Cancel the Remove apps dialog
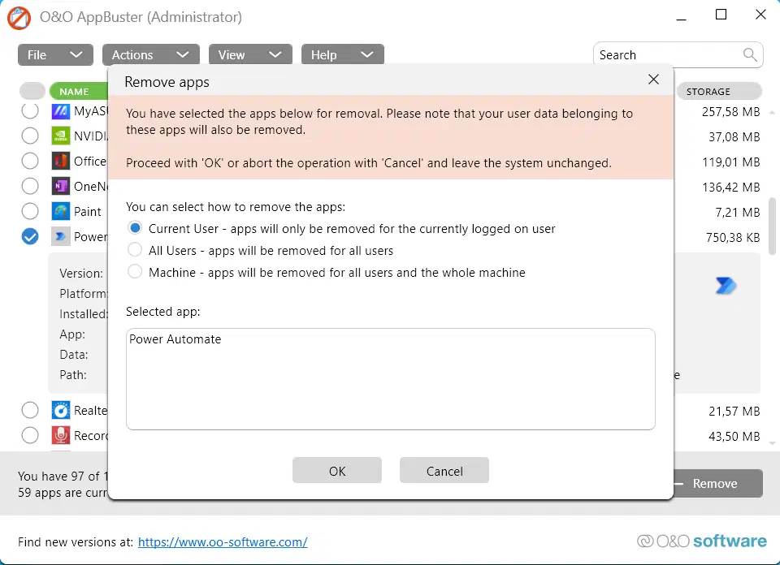This screenshot has width=780, height=565. [x=444, y=471]
